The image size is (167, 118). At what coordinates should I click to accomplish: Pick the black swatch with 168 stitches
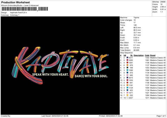click(x=128, y=68)
